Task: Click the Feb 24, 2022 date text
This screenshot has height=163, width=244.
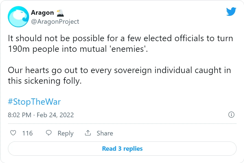Action: coord(55,115)
